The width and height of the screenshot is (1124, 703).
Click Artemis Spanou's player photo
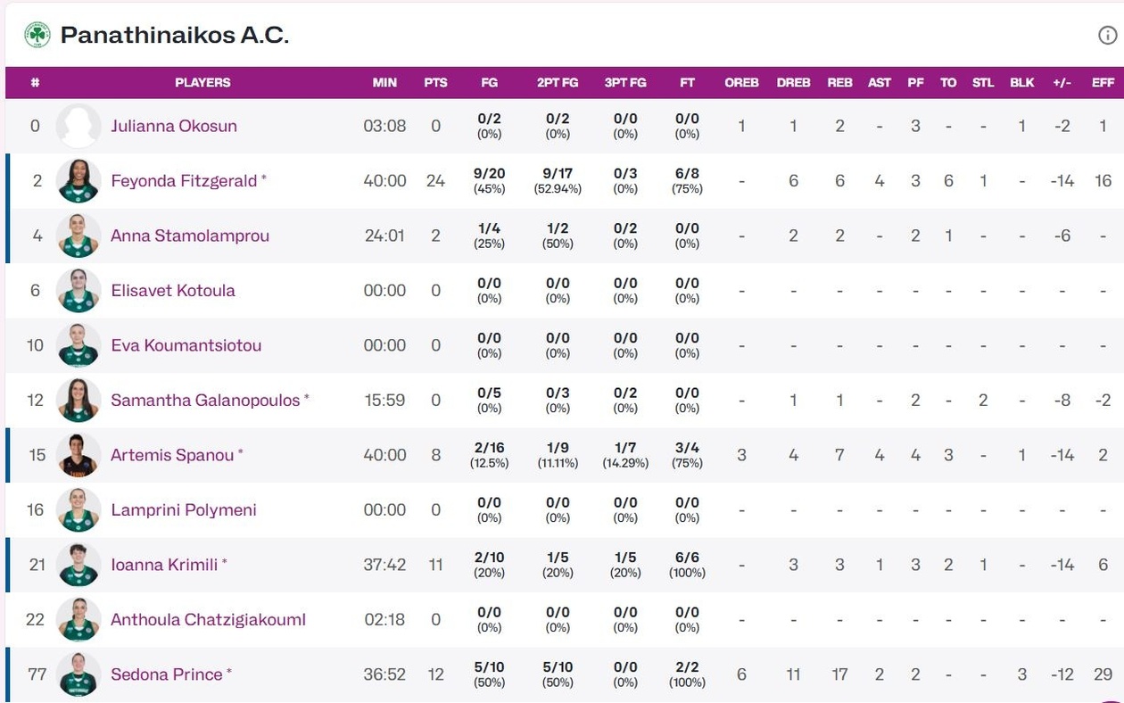pyautogui.click(x=79, y=455)
